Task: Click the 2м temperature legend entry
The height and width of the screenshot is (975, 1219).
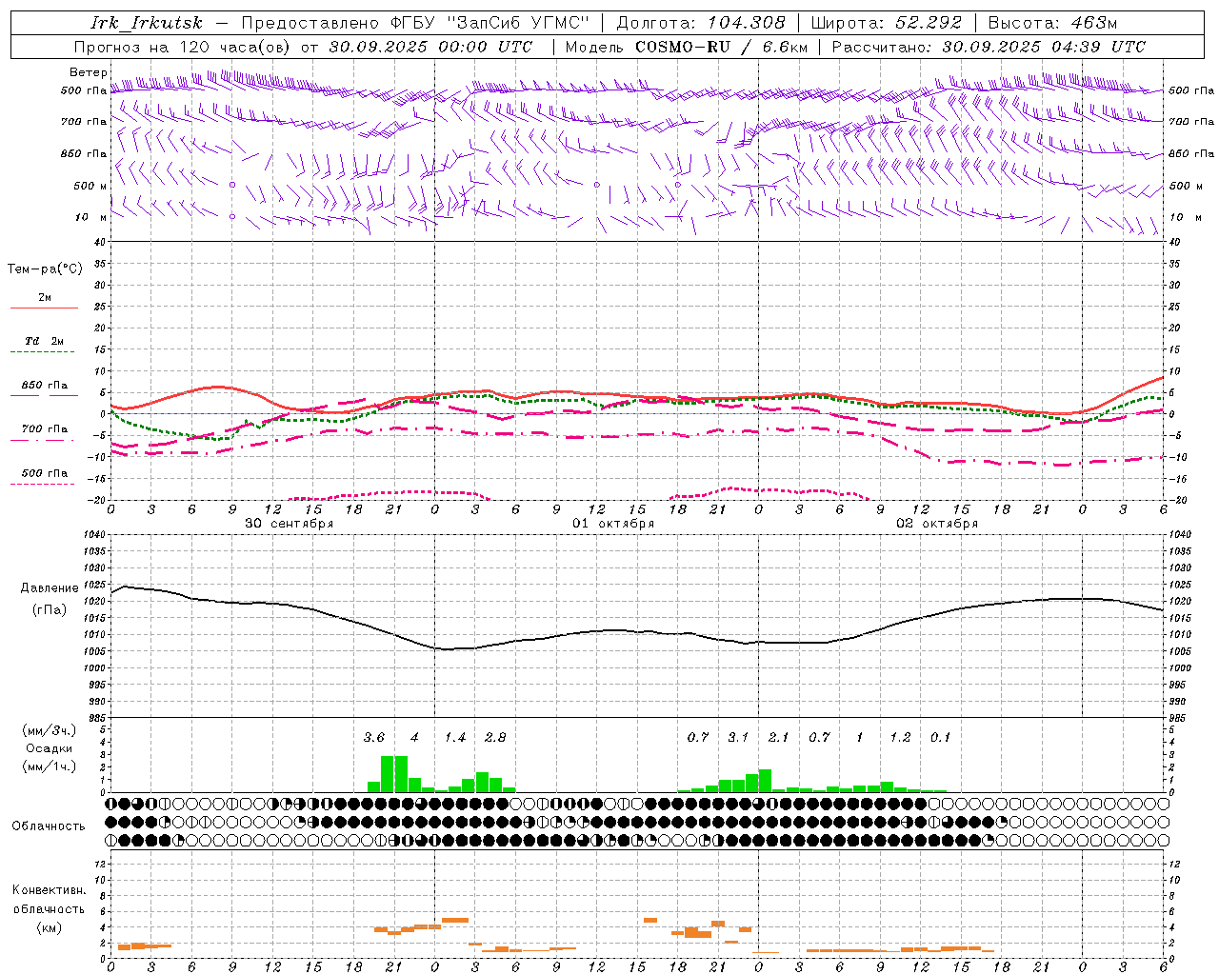Action: click(x=45, y=297)
